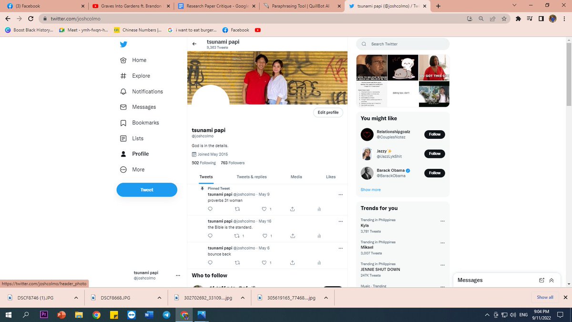This screenshot has height=322, width=572.
Task: Open account menu dots beside @joshcolmo
Action: tap(178, 275)
